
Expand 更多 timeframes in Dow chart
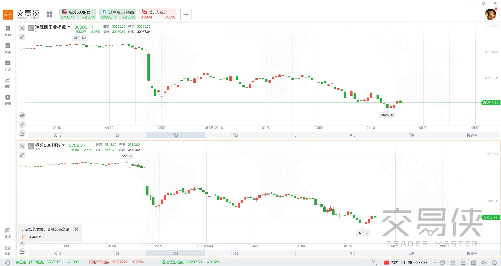[x=472, y=135]
